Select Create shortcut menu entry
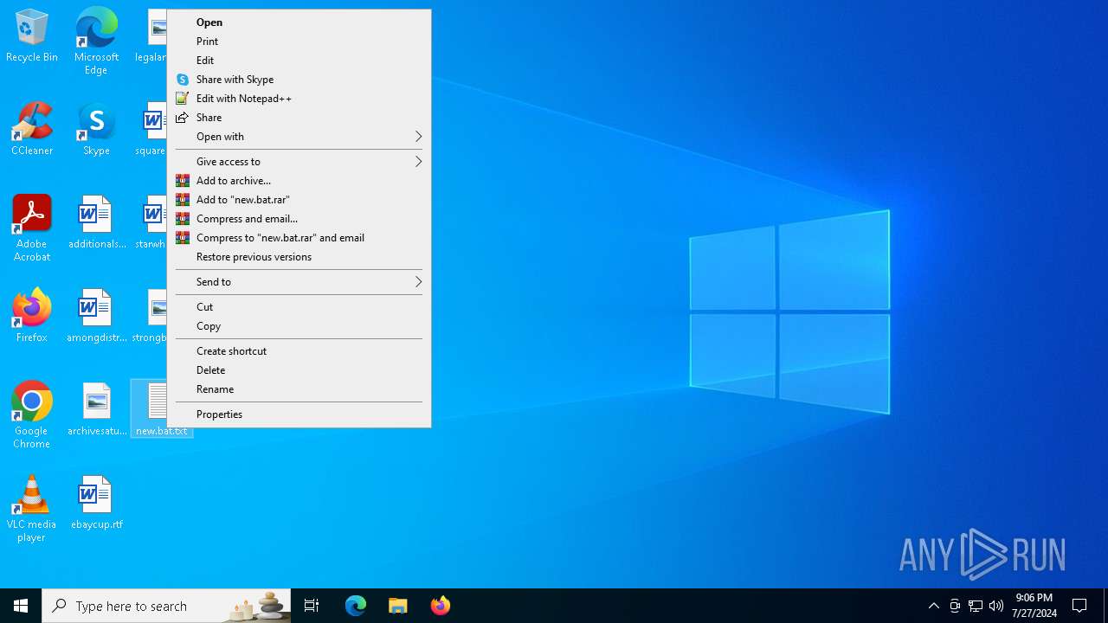This screenshot has height=623, width=1108. [x=299, y=351]
